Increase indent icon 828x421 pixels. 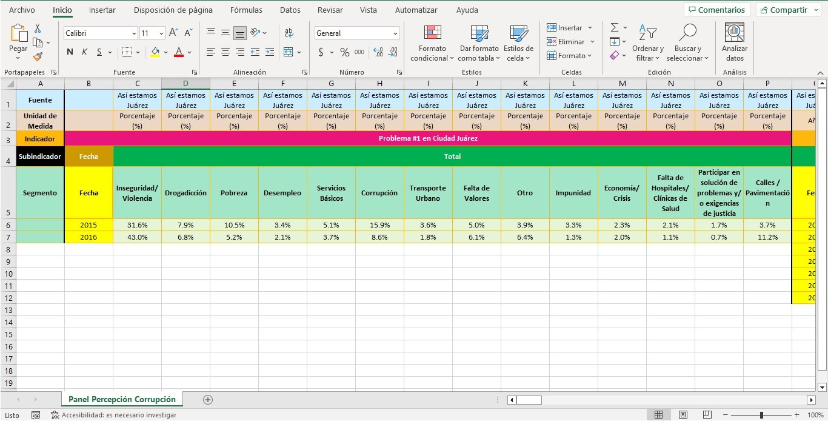click(x=270, y=52)
